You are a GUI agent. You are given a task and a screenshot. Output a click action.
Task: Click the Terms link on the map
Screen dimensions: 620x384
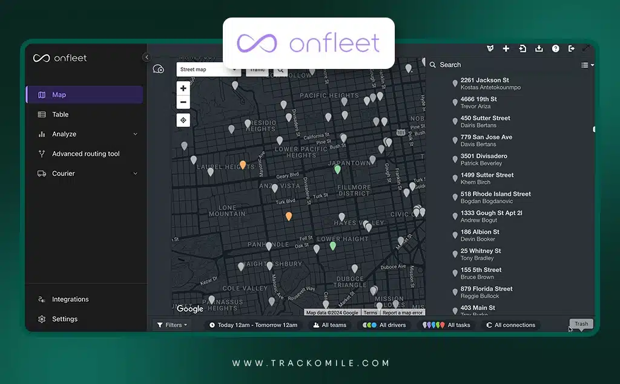click(370, 313)
